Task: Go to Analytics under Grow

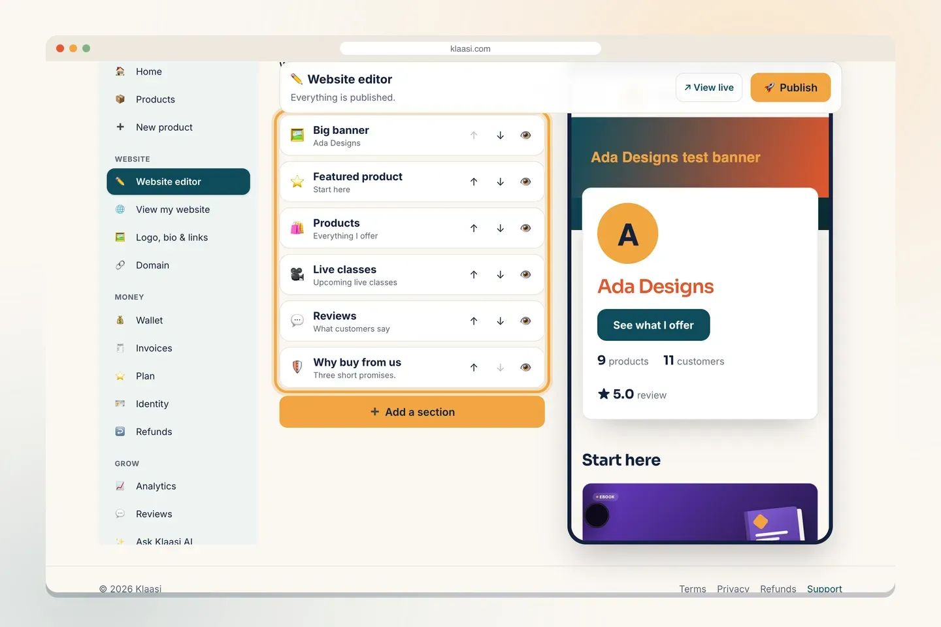Action: (x=178, y=486)
